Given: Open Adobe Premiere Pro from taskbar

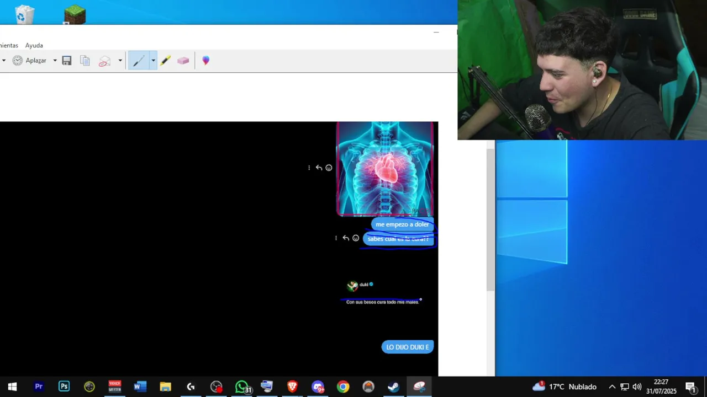Looking at the screenshot, I should 39,387.
